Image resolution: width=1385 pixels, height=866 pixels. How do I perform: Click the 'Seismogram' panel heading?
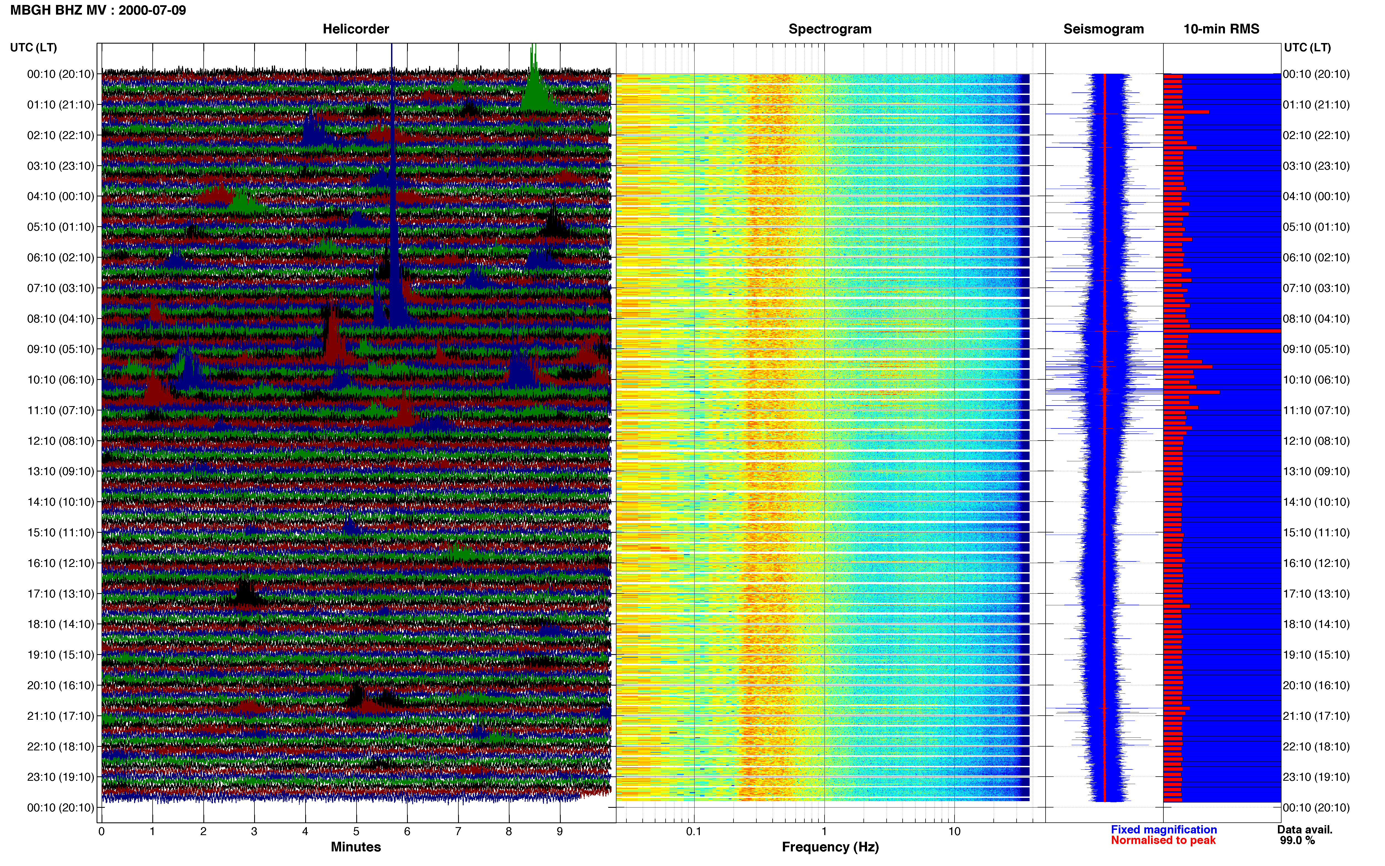coord(1104,29)
